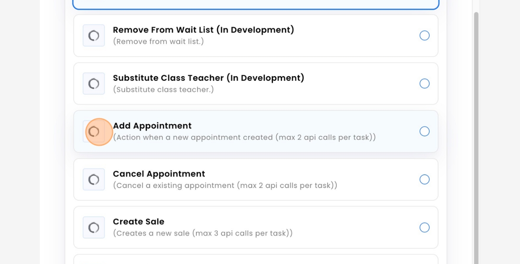The height and width of the screenshot is (264, 520).
Task: Choose the Add Appointment radio button
Action: click(425, 131)
